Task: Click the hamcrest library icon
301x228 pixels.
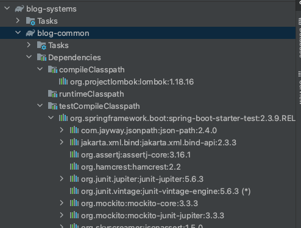Action: (74, 167)
